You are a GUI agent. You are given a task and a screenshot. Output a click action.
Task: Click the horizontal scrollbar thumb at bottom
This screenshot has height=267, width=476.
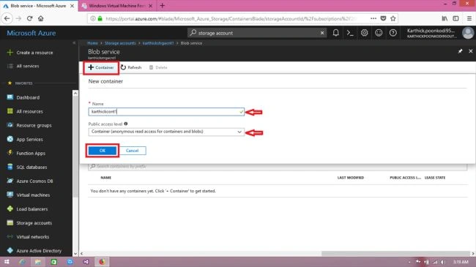pos(395,253)
